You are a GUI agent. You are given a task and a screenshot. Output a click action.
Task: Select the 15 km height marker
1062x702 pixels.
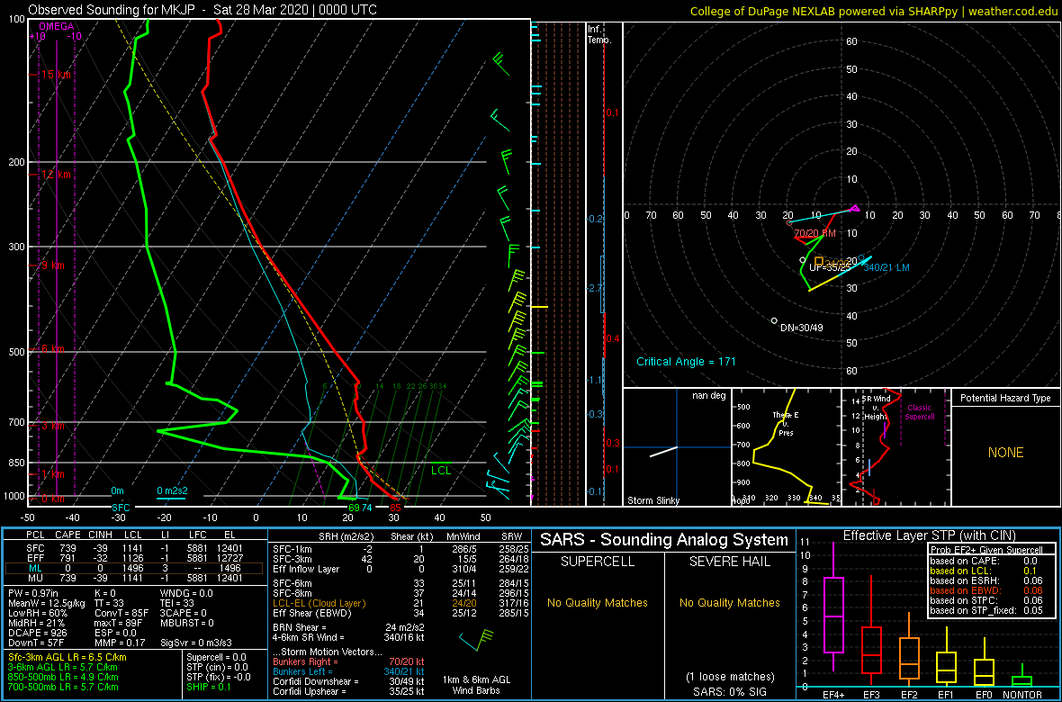[50, 74]
